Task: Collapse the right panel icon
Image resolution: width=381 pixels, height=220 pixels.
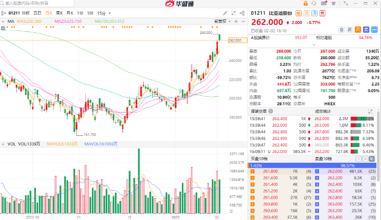Action: tap(242, 13)
